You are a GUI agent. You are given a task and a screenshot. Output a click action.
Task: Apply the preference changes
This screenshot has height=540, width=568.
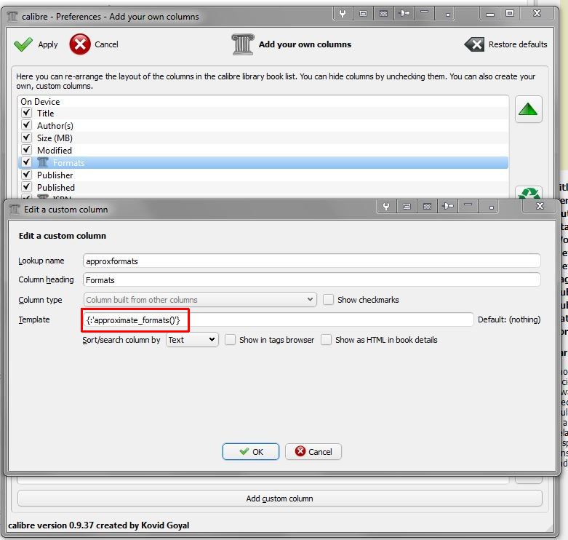pyautogui.click(x=36, y=44)
